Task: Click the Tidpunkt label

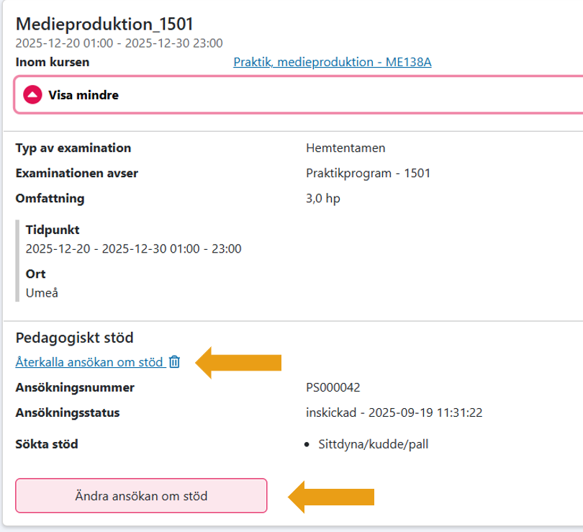Action: pyautogui.click(x=53, y=230)
